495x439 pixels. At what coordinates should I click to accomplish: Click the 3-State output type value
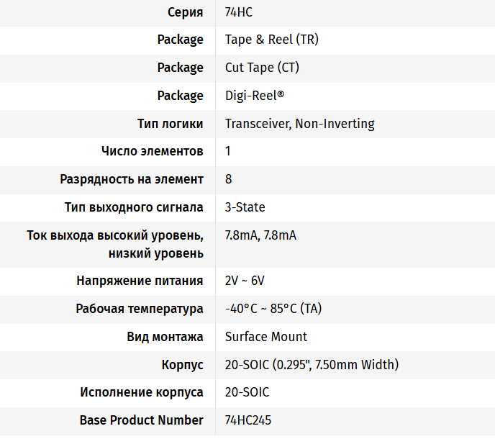(245, 207)
